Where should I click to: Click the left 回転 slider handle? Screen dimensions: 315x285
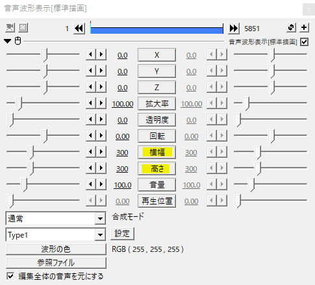[44, 136]
